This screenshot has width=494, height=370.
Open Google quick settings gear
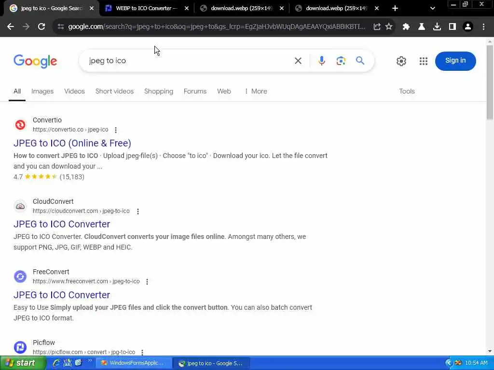click(x=401, y=61)
